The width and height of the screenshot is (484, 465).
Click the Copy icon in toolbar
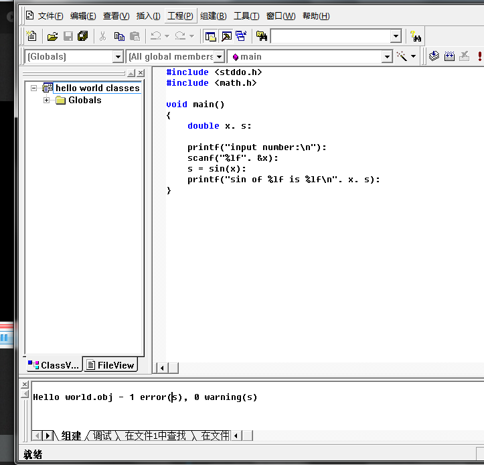(119, 36)
